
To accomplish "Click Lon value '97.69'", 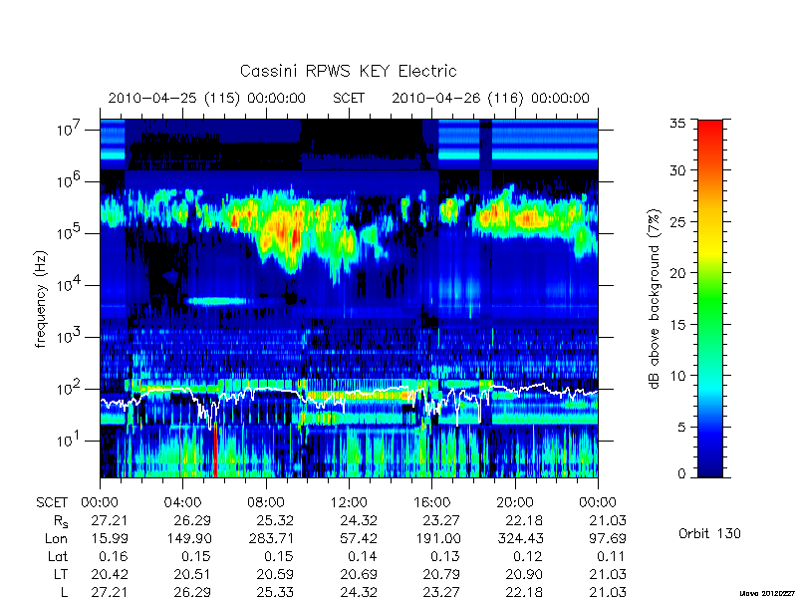I will tap(608, 538).
